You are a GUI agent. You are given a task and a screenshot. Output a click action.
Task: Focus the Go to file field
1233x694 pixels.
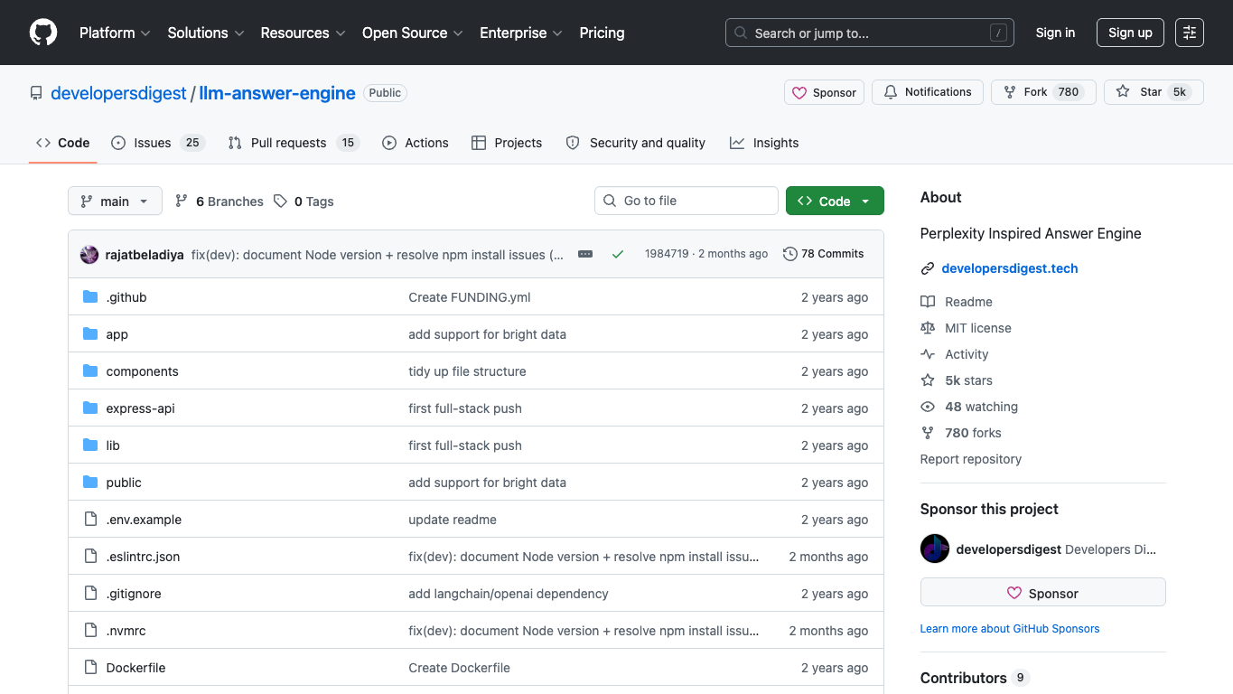[x=687, y=201]
